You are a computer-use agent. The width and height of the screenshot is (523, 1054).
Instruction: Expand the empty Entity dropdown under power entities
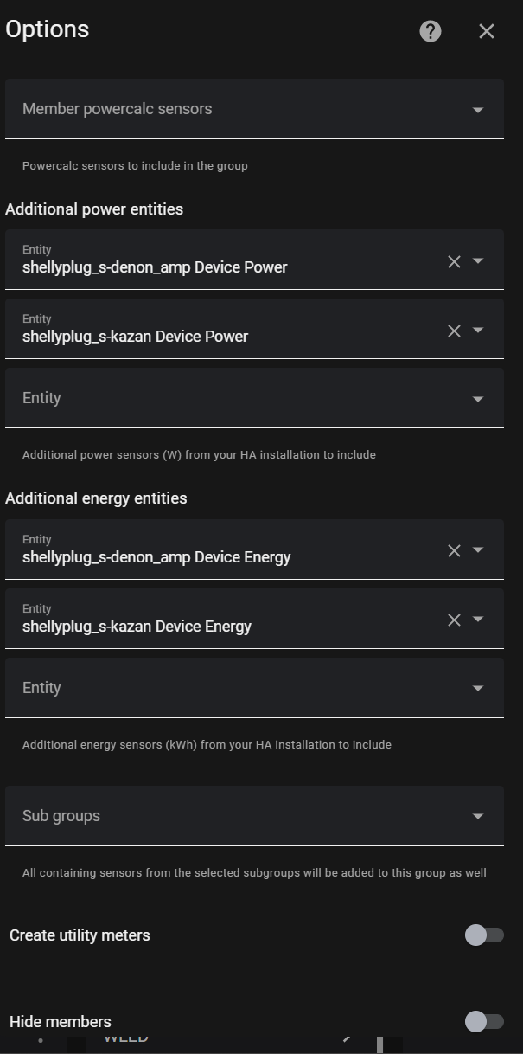point(477,399)
